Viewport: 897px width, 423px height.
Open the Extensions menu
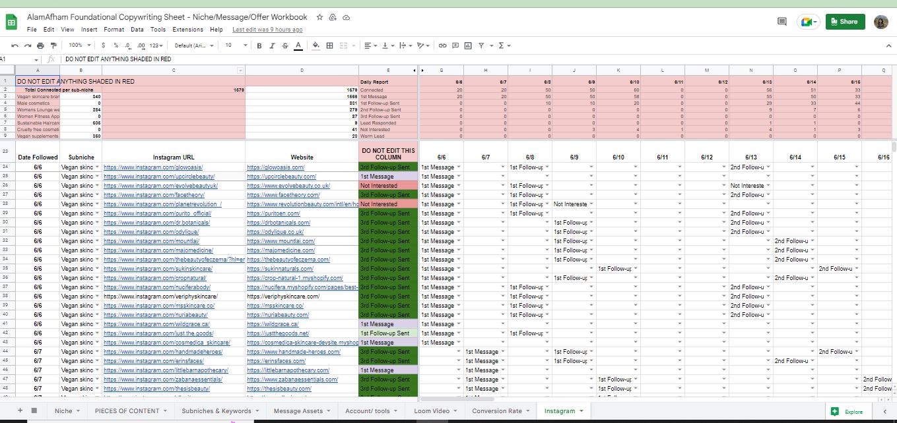tap(188, 30)
